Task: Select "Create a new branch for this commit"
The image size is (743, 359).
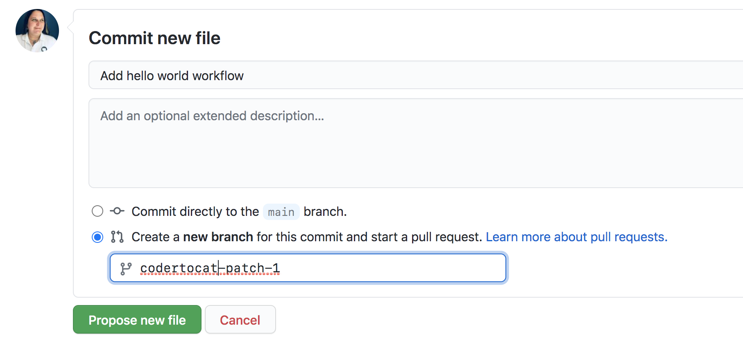Action: point(97,237)
